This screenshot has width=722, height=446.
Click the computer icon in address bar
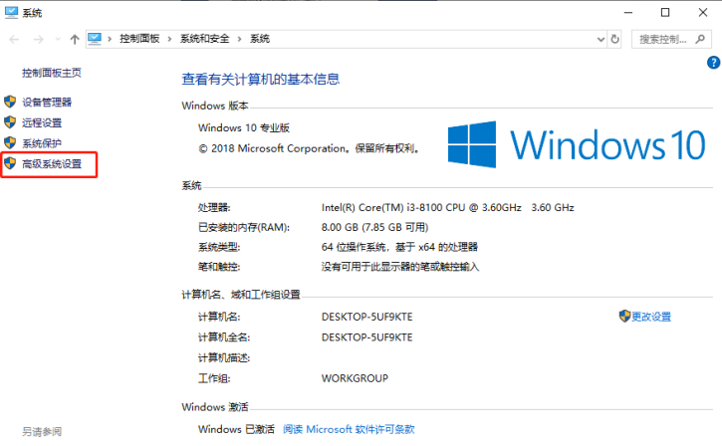pos(96,39)
